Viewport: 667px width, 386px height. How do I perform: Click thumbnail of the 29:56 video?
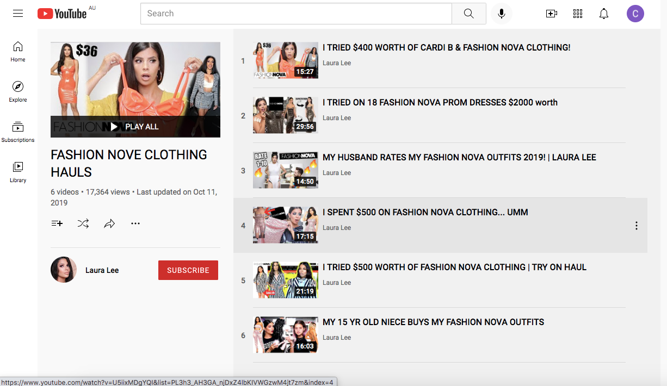click(x=286, y=115)
